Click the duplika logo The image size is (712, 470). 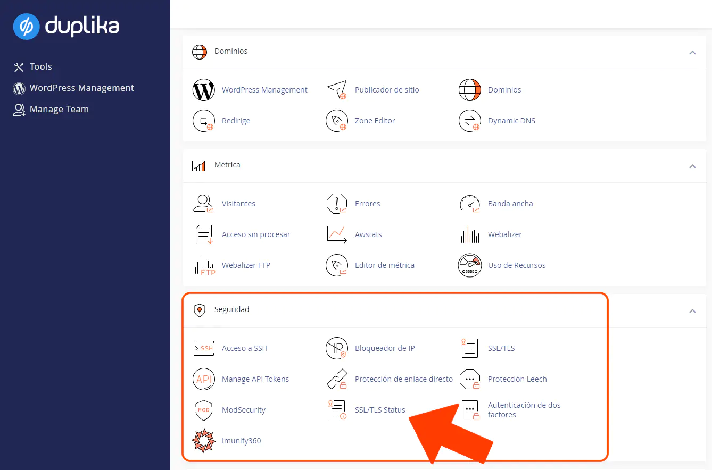66,26
